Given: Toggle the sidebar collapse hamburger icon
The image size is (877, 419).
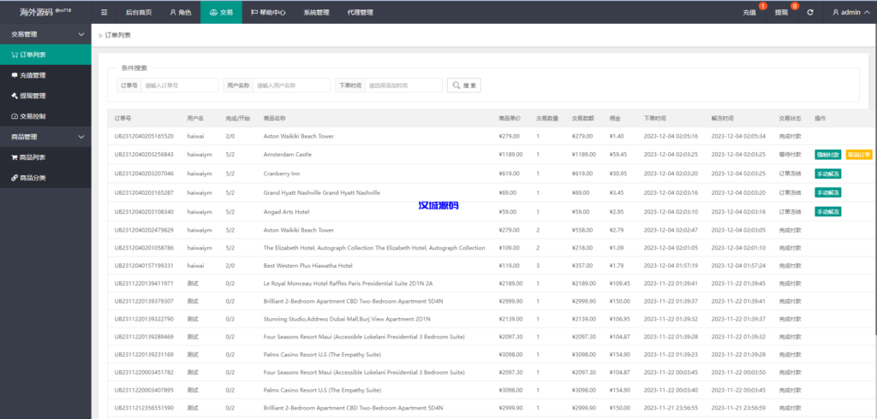Looking at the screenshot, I should (104, 13).
